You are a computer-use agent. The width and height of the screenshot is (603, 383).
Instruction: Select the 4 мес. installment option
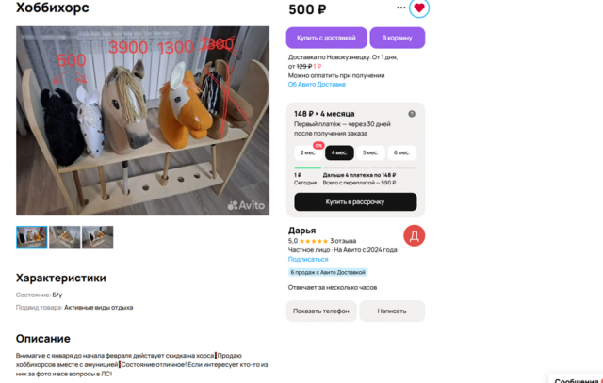(339, 152)
